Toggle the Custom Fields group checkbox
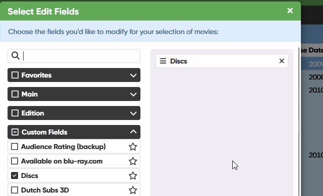The width and height of the screenshot is (323, 196). (x=15, y=132)
